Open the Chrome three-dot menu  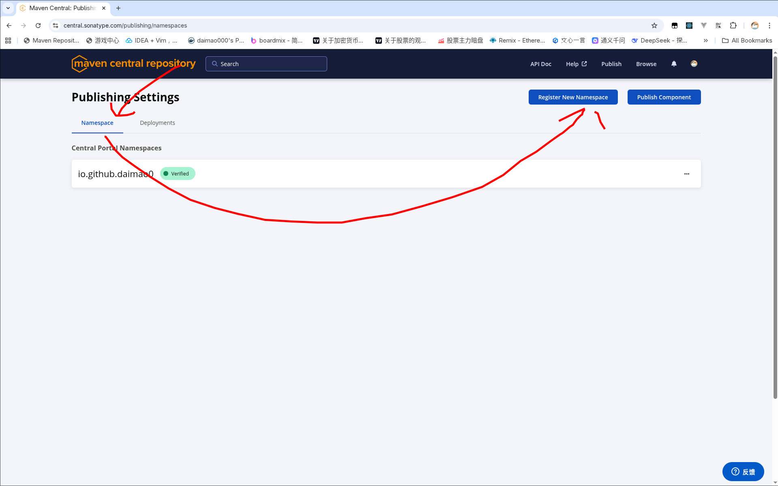click(769, 26)
